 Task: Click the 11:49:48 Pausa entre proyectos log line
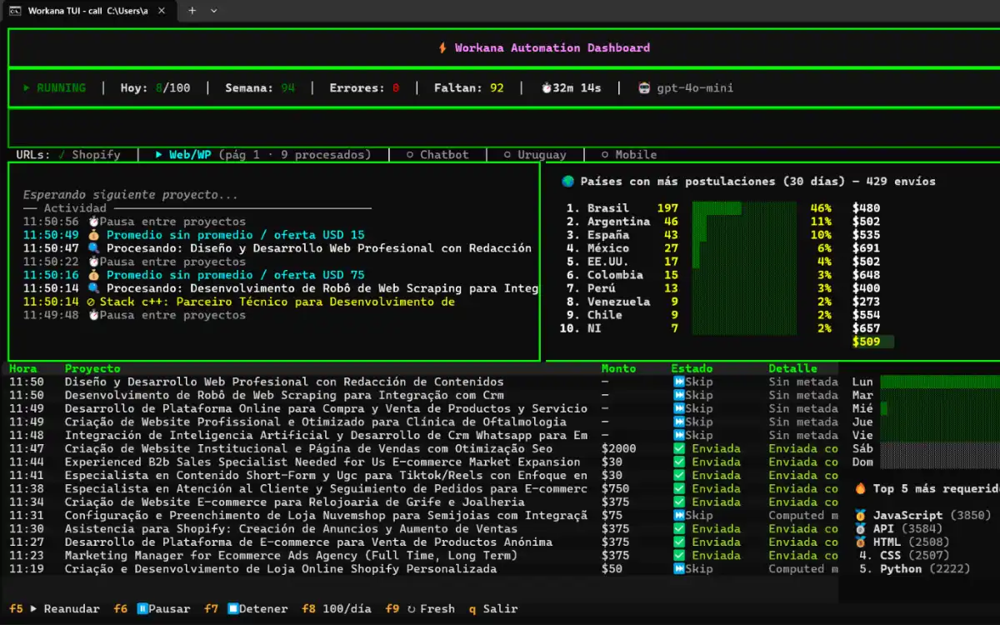point(134,315)
